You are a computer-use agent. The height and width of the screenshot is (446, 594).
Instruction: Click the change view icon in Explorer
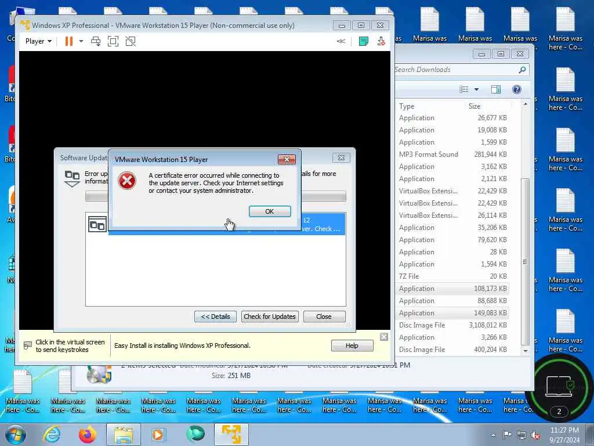[x=463, y=89]
